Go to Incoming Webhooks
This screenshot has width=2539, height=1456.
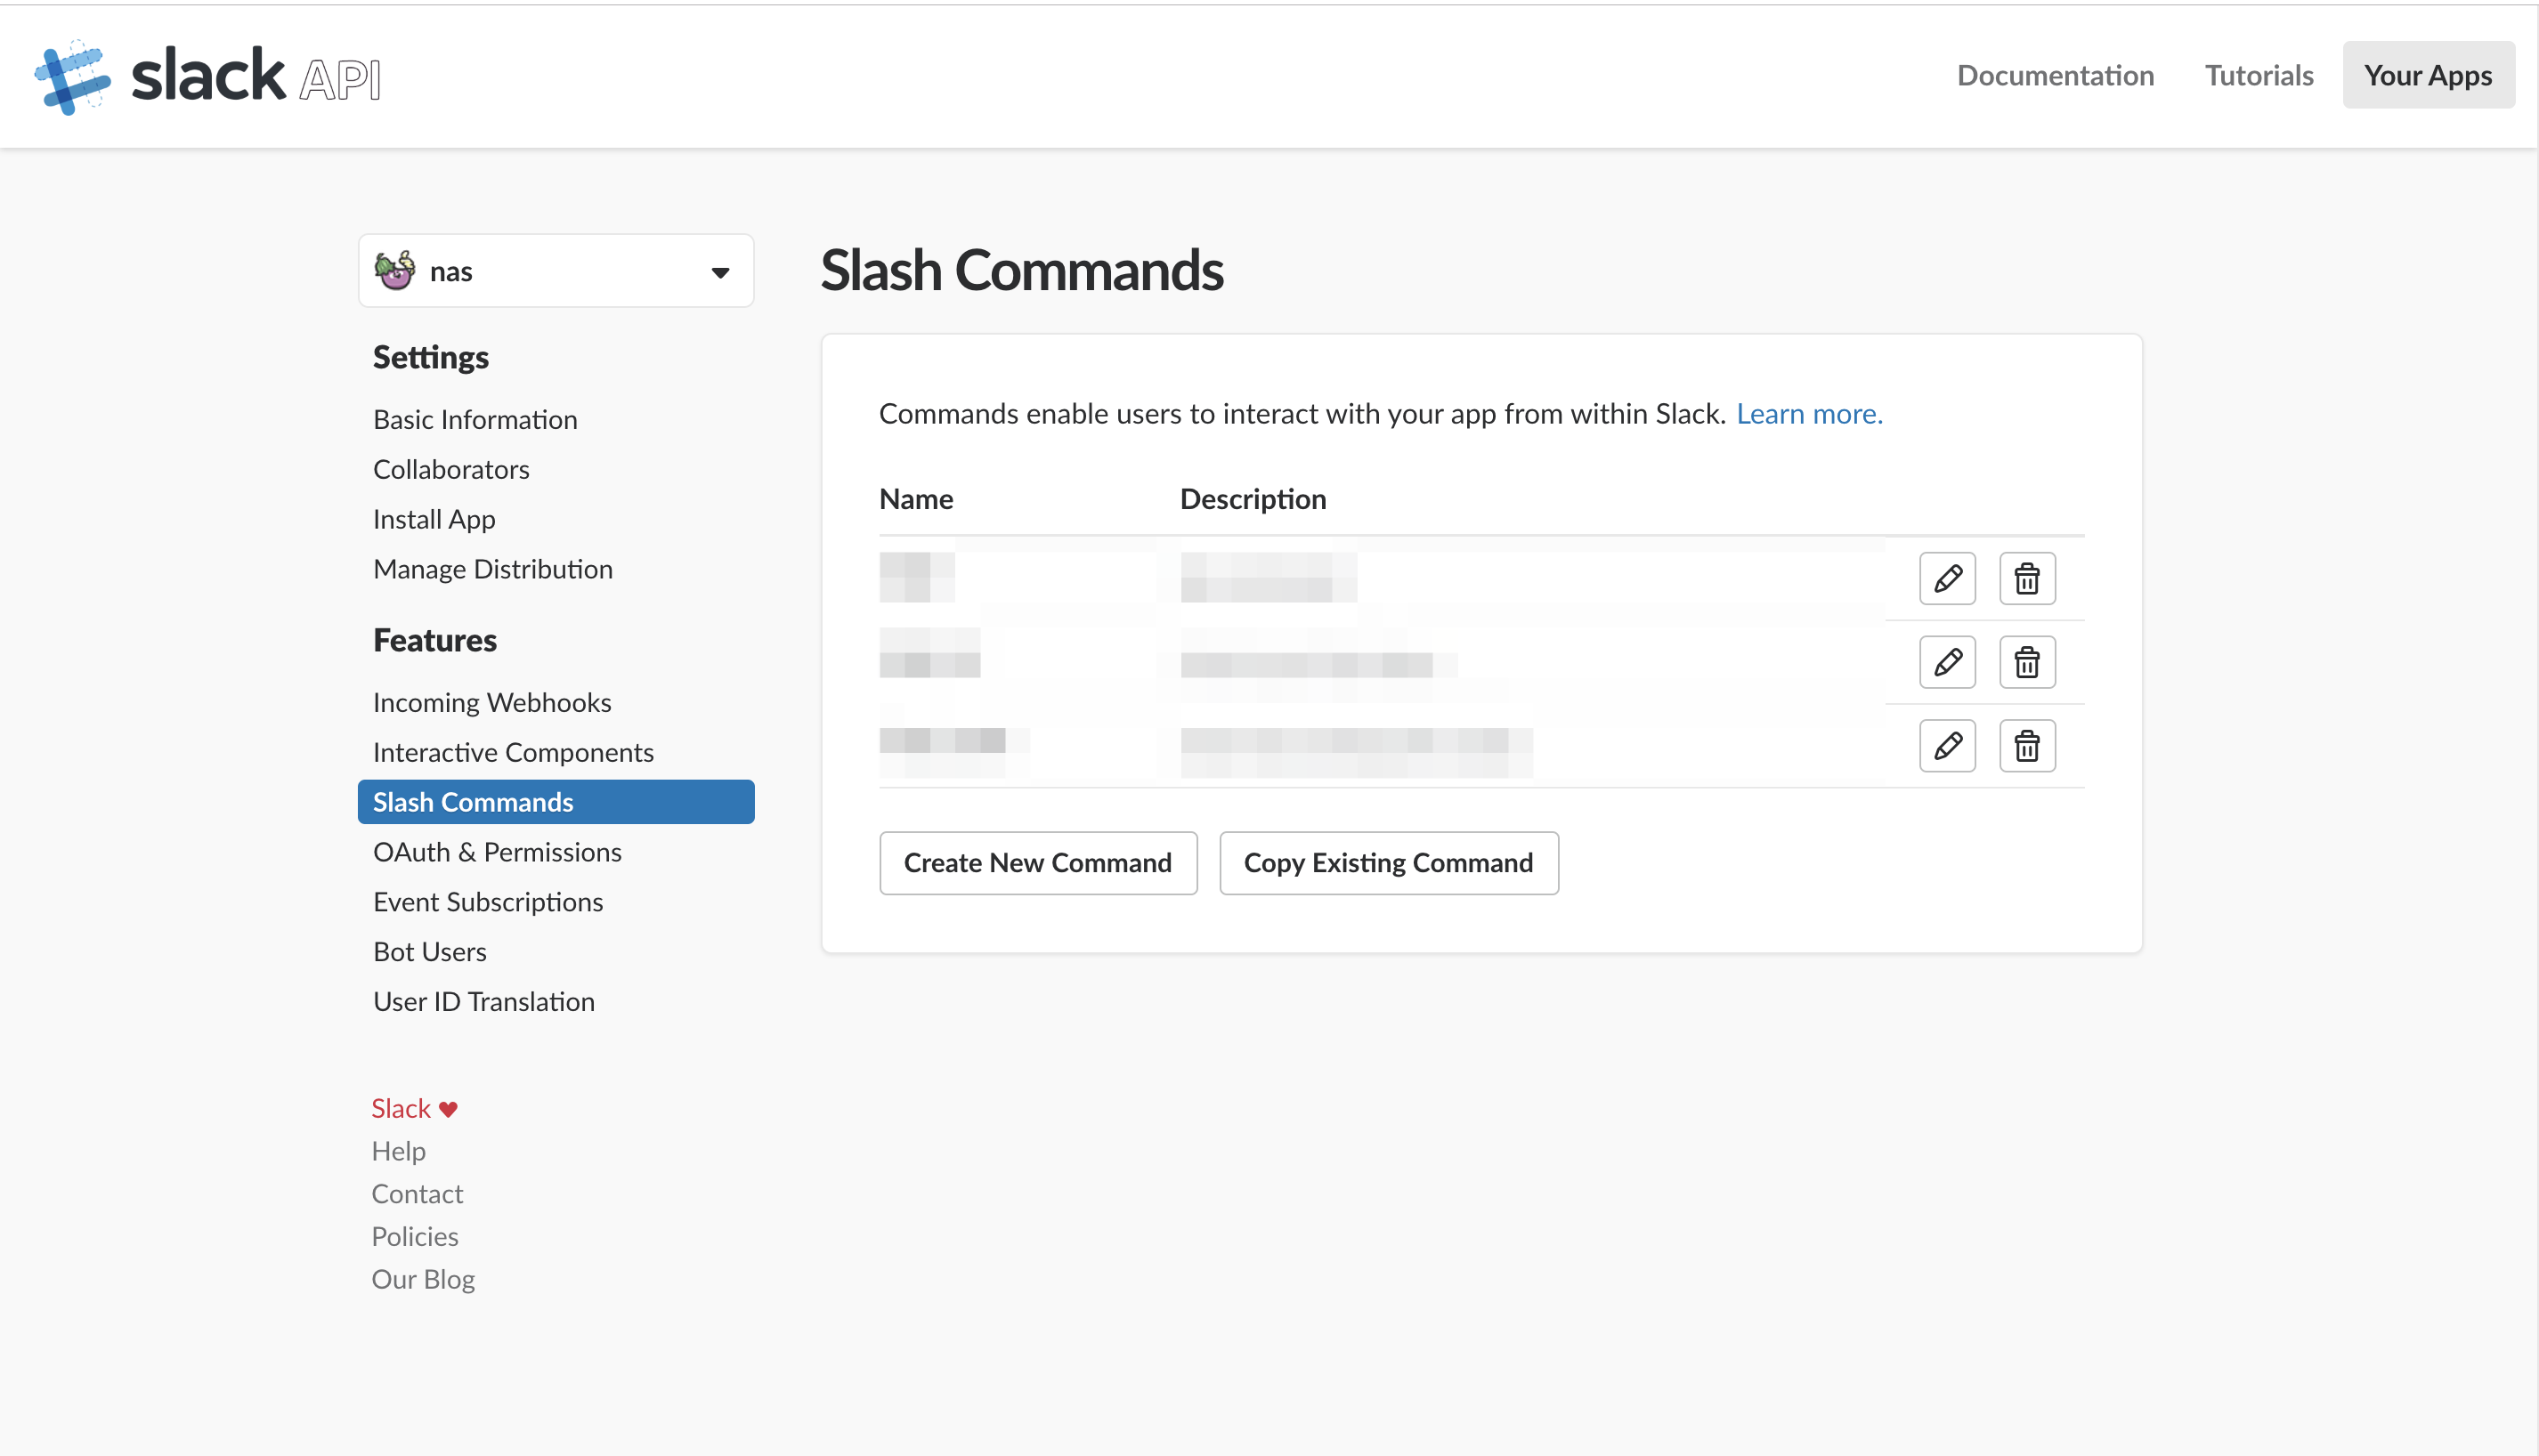pos(492,702)
